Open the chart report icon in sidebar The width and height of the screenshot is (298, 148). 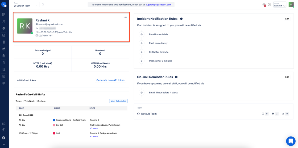pyautogui.click(x=4, y=76)
